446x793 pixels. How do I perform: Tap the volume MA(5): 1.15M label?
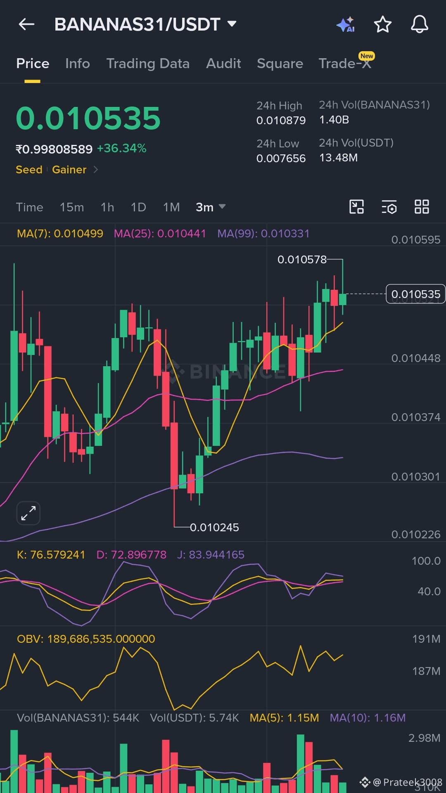[284, 718]
